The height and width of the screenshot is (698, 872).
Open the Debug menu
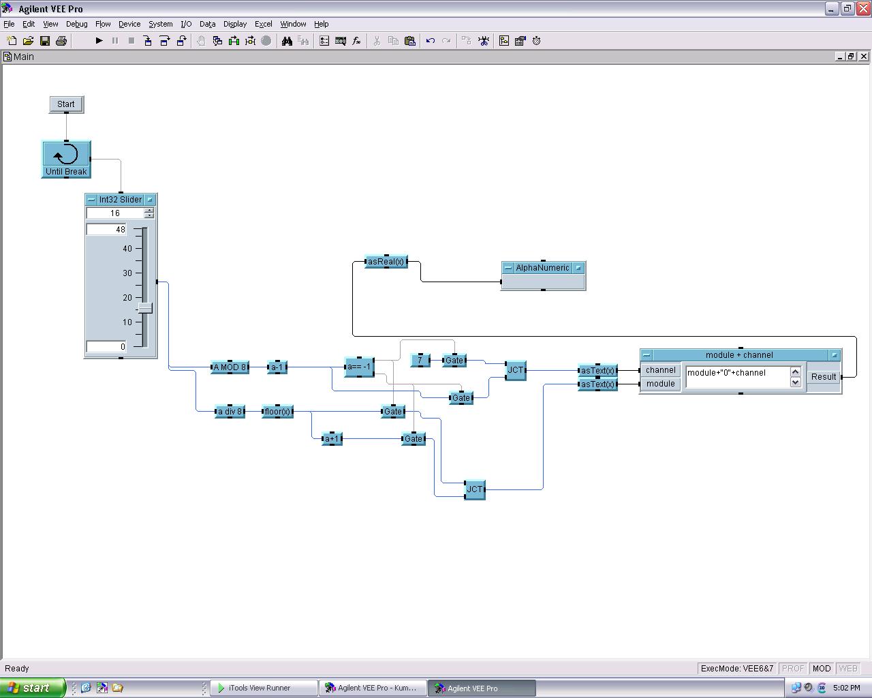click(76, 24)
